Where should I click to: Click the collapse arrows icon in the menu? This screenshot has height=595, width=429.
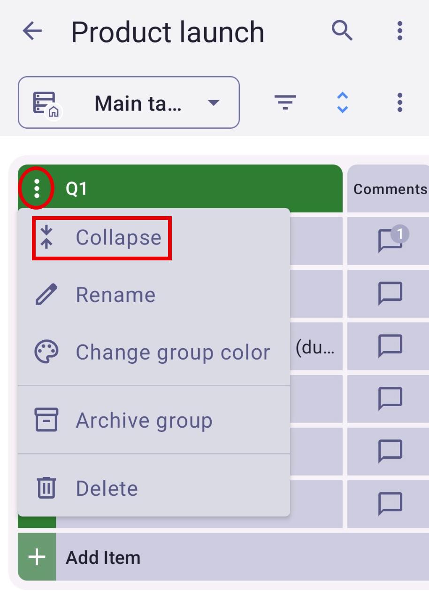[47, 237]
